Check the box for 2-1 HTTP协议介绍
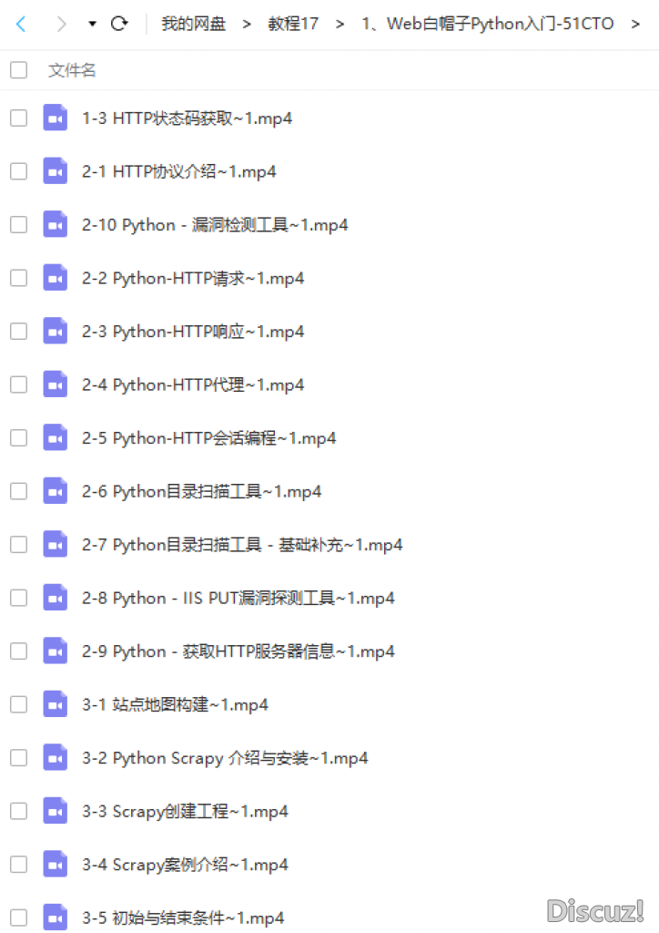Viewport: 659px width, 933px height. point(18,171)
